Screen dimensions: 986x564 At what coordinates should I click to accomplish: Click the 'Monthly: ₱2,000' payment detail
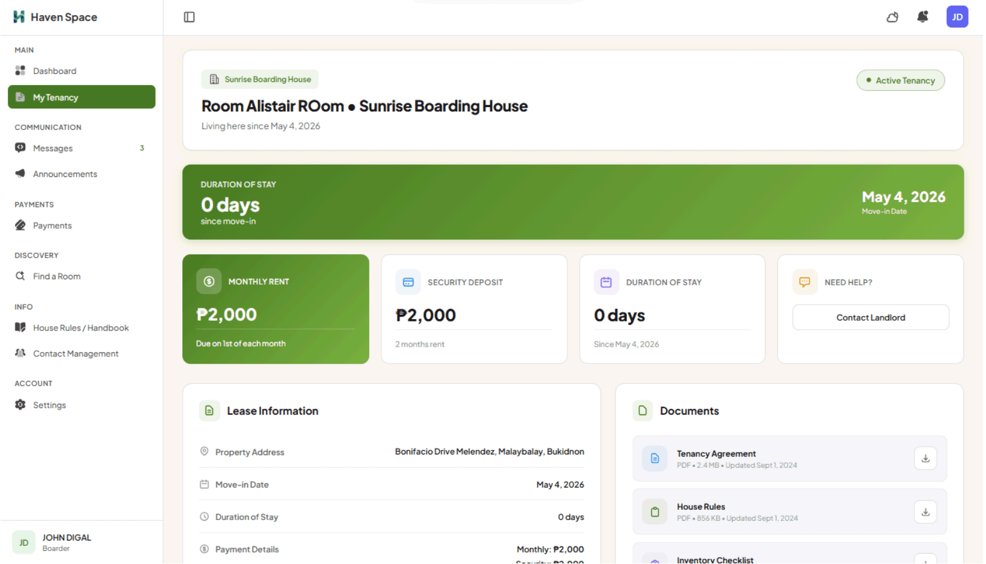pyautogui.click(x=550, y=550)
